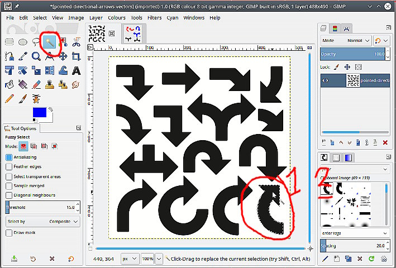Open the Colours menu

tap(117, 18)
